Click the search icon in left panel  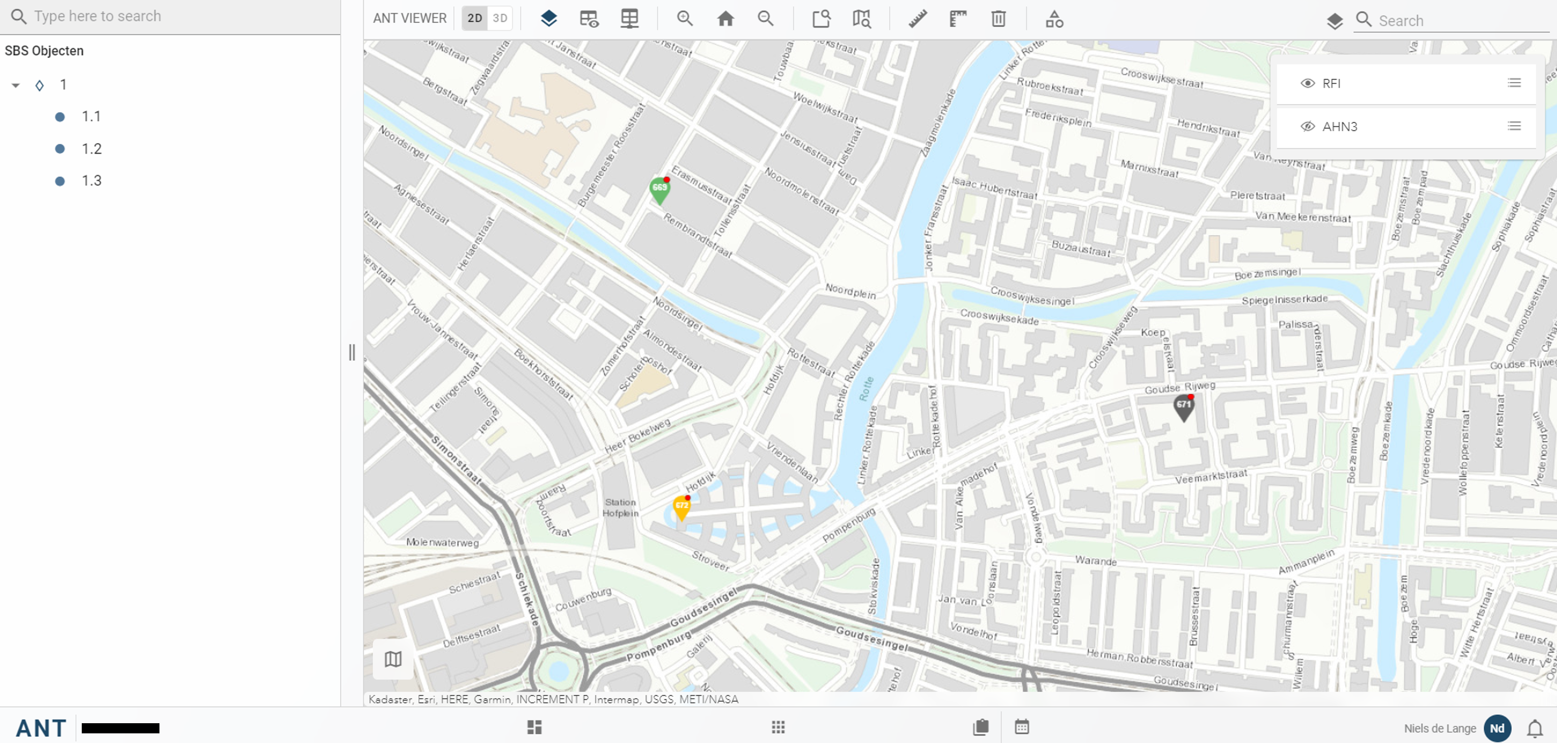click(x=18, y=16)
